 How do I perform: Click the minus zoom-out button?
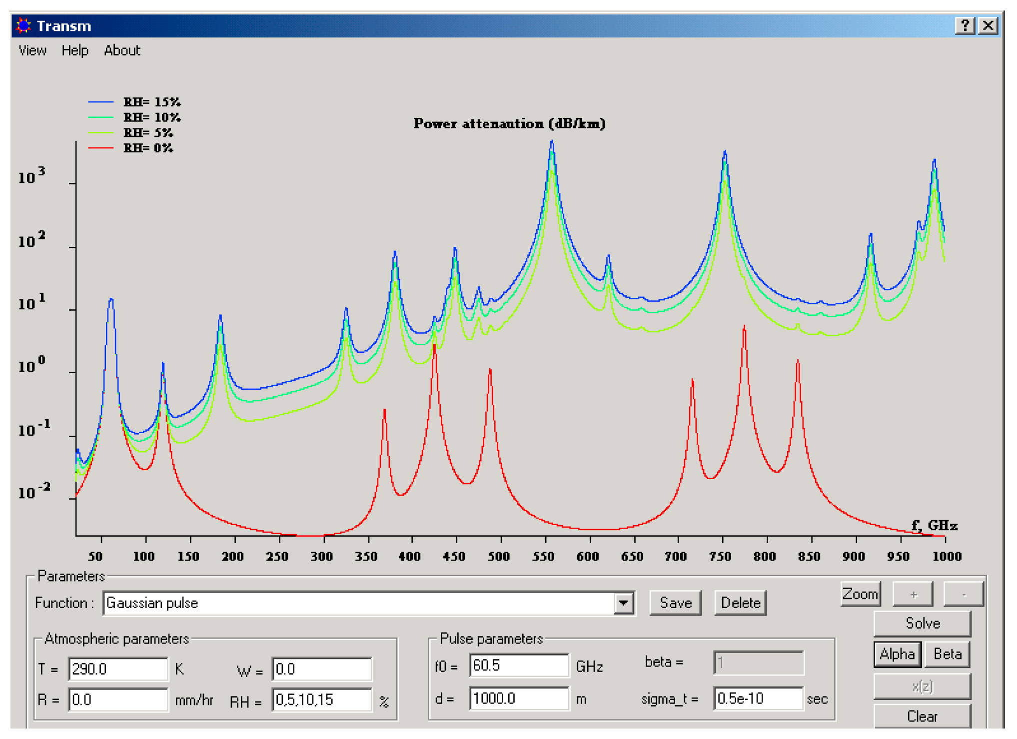tap(964, 595)
